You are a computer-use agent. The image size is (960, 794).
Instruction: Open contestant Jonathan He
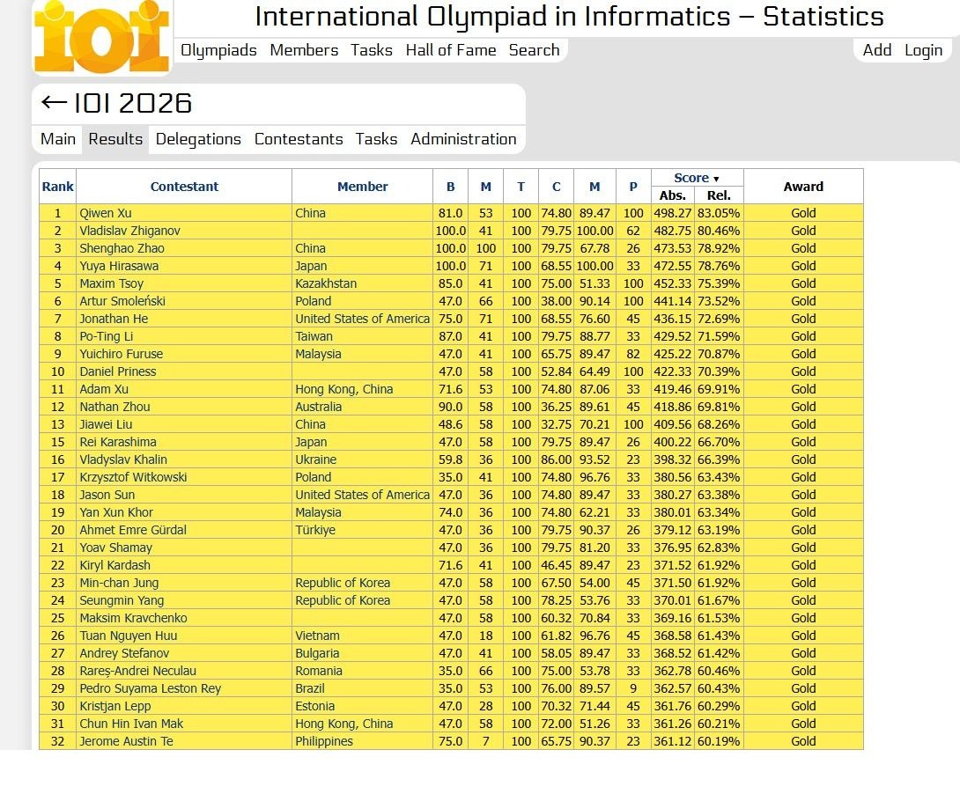coord(114,319)
